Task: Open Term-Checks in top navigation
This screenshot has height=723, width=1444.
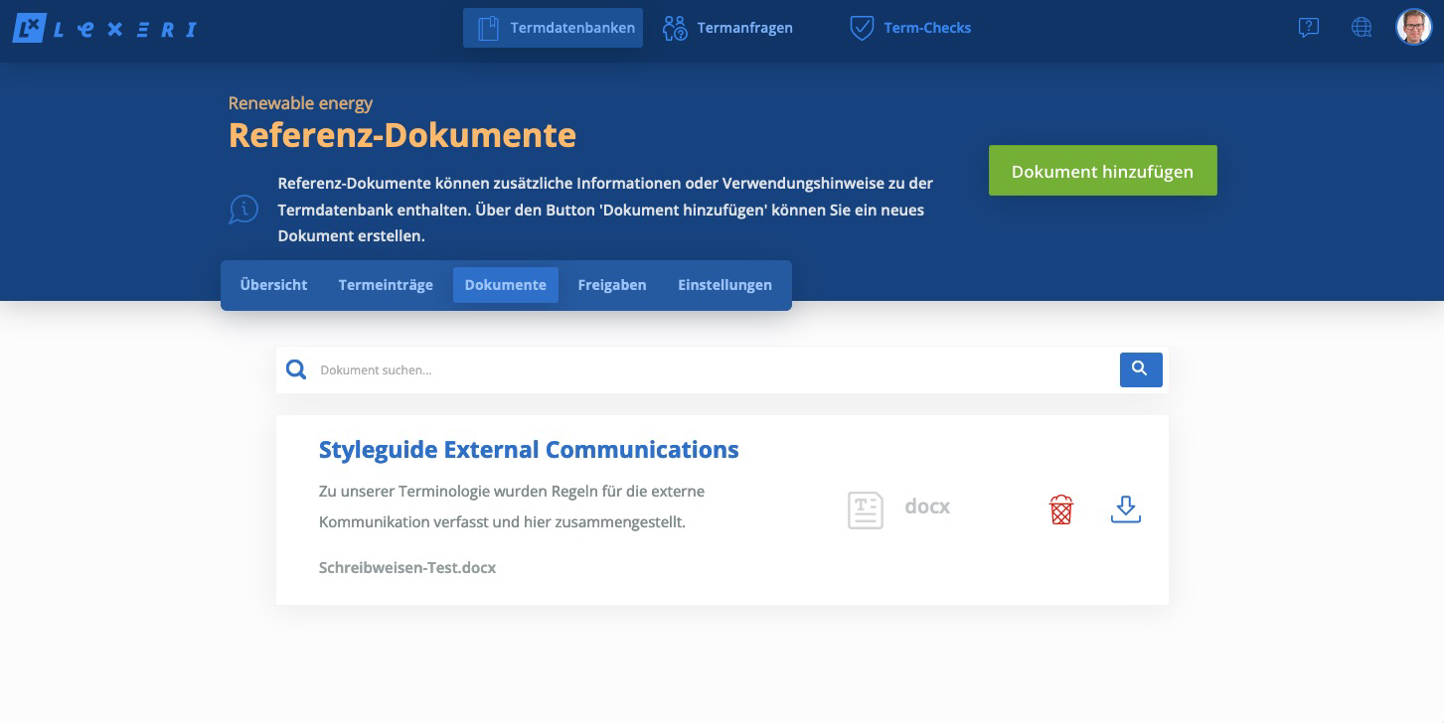Action: [910, 28]
